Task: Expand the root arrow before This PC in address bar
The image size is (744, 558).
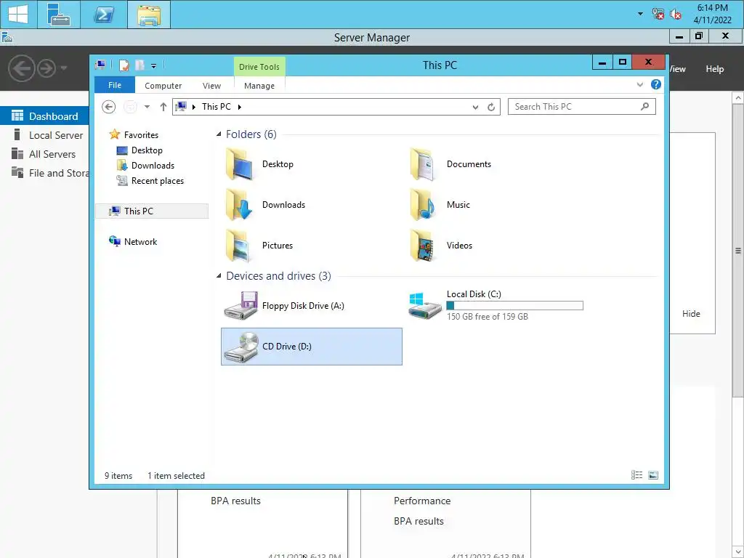Action: (x=193, y=107)
